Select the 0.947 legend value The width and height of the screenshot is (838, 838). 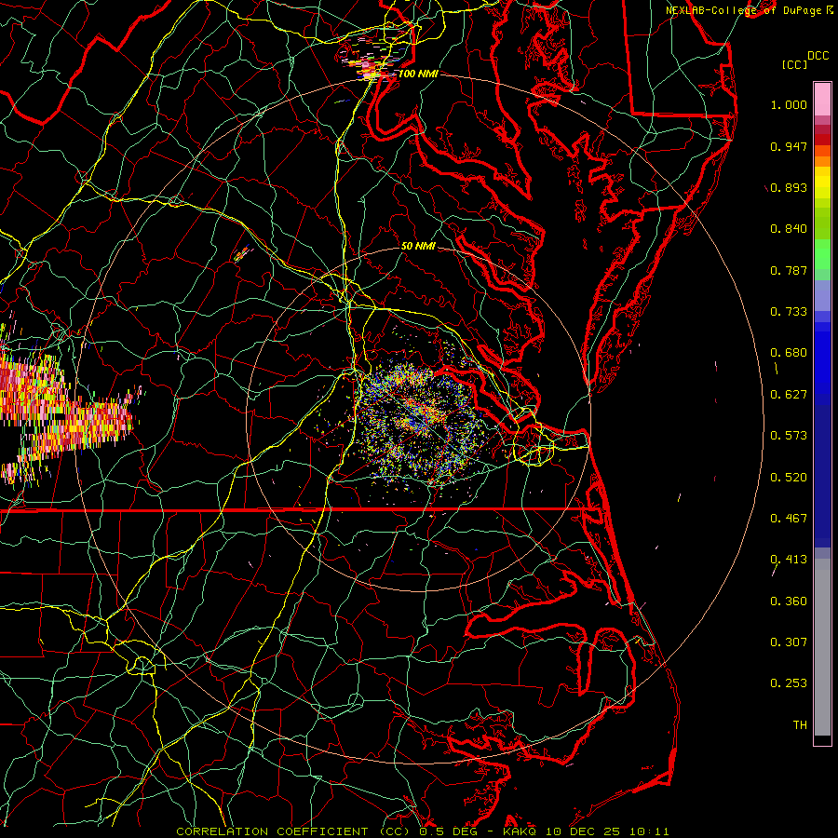point(789,146)
